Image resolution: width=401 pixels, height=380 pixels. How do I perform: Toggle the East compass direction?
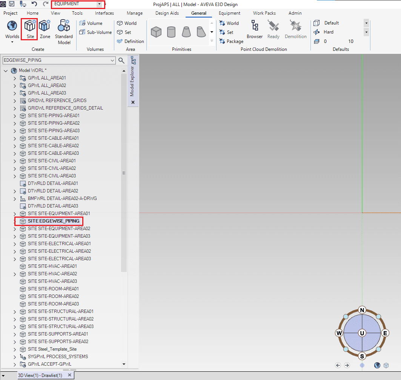click(x=385, y=333)
